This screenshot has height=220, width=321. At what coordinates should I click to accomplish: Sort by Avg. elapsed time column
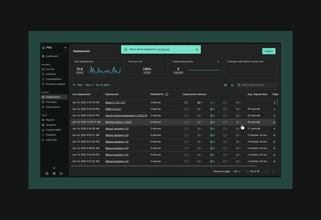(257, 94)
